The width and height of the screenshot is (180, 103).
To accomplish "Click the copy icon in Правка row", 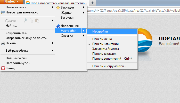I will point(31,20).
